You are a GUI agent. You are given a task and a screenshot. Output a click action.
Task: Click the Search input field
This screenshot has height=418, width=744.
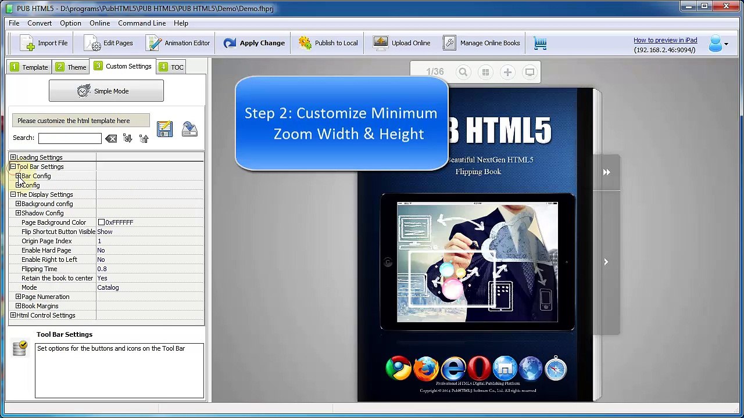pyautogui.click(x=70, y=138)
